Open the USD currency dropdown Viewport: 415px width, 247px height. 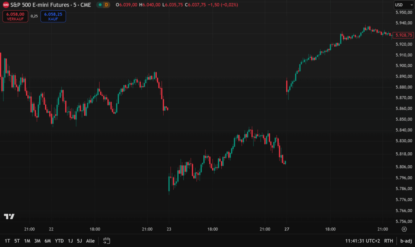point(404,5)
